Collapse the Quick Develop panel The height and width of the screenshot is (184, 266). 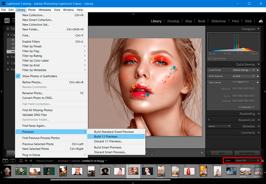click(x=258, y=64)
